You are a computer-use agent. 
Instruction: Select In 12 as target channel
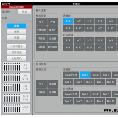[100, 47]
